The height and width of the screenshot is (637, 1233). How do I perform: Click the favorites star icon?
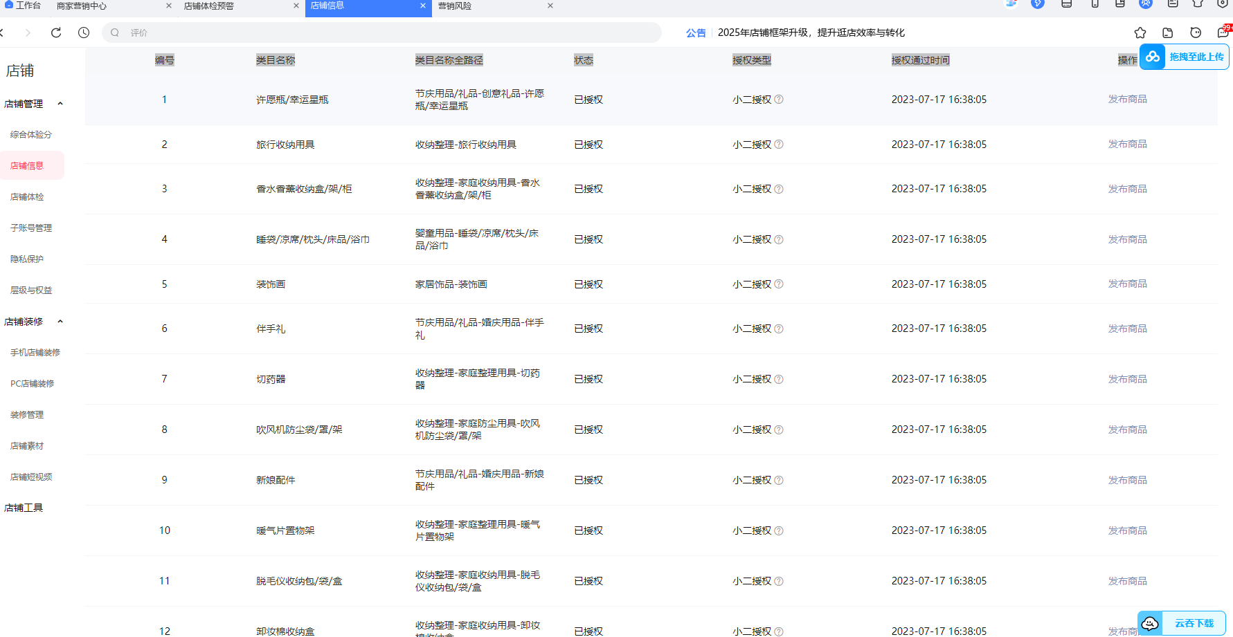(1140, 33)
